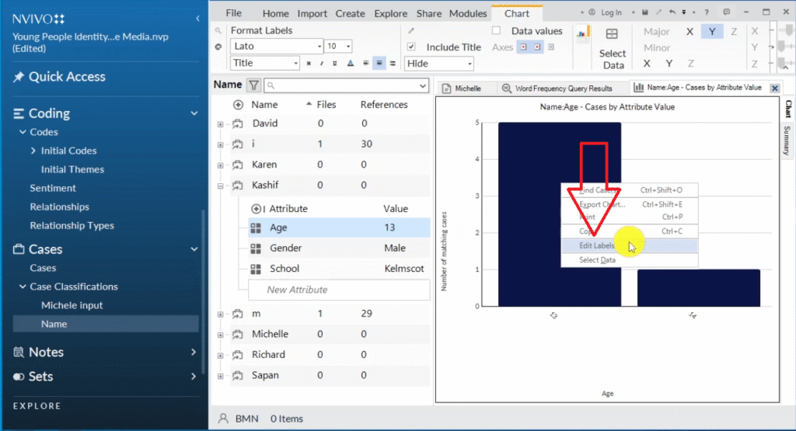Toggle the Include Title checkbox
The width and height of the screenshot is (796, 431).
[x=412, y=47]
